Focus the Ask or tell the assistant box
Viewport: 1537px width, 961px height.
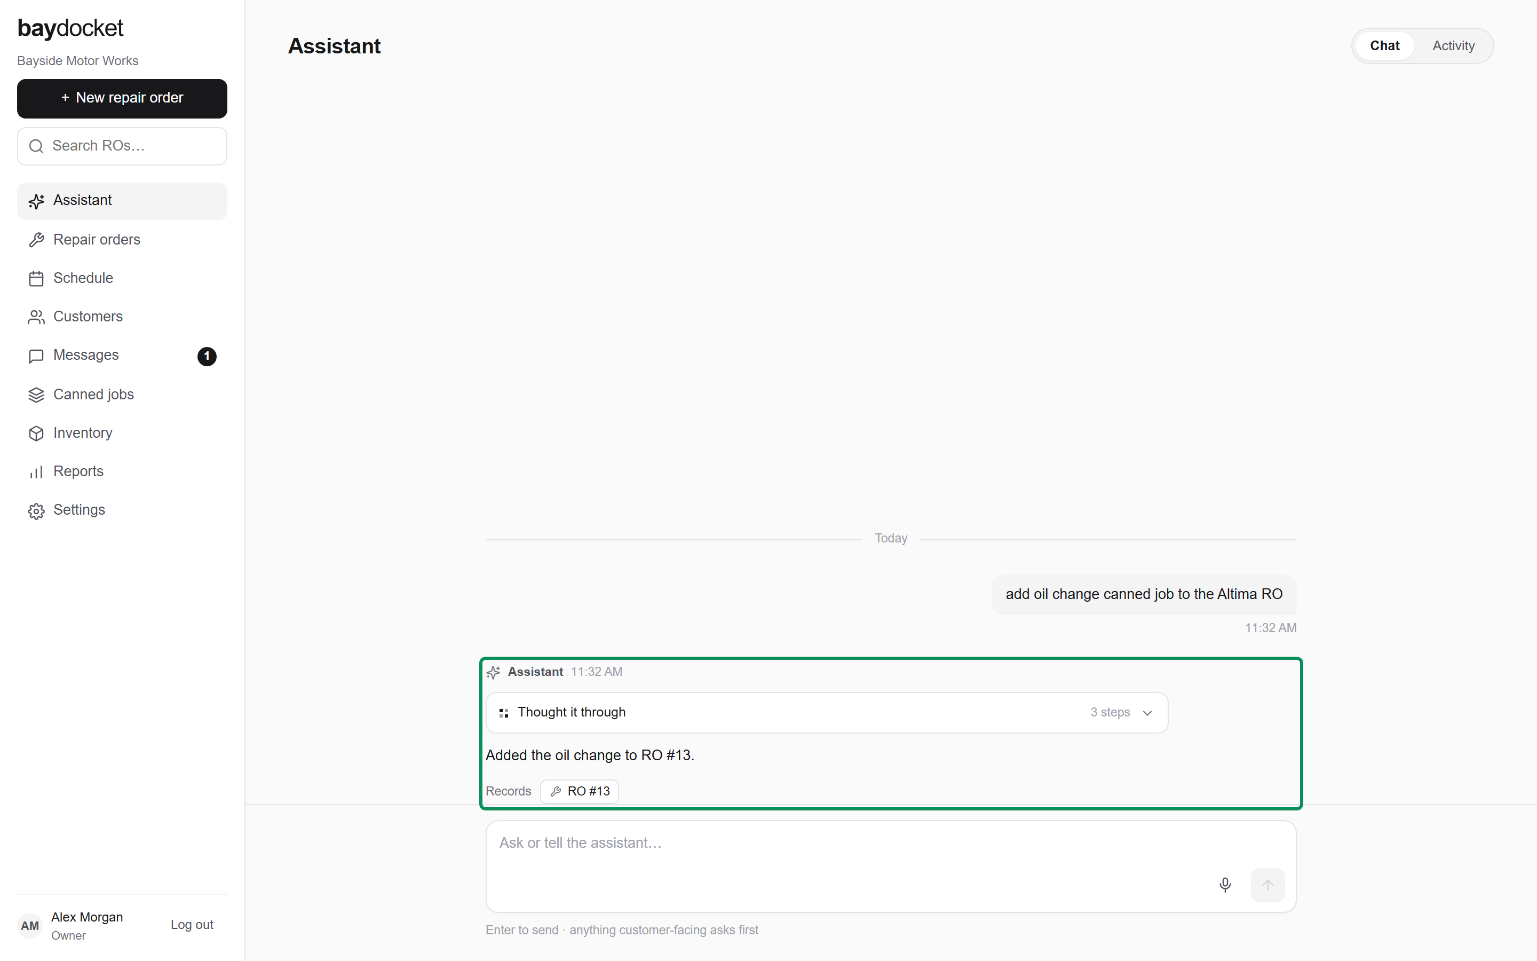[890, 867]
